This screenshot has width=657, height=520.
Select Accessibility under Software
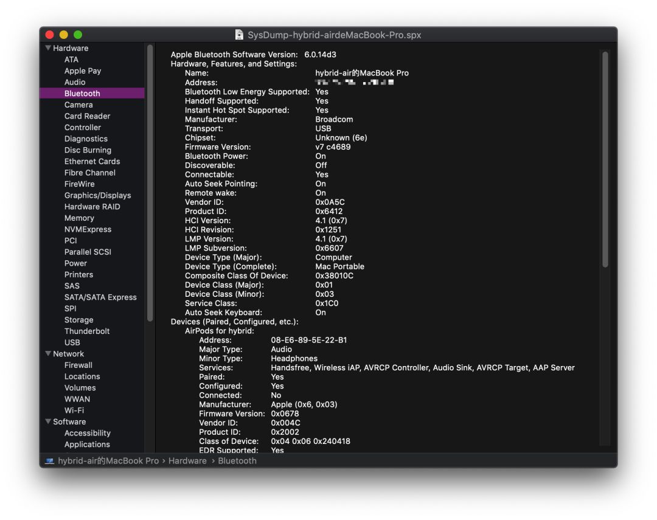87,433
